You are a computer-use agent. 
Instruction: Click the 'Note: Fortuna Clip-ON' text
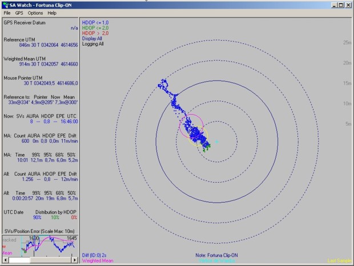click(216, 255)
